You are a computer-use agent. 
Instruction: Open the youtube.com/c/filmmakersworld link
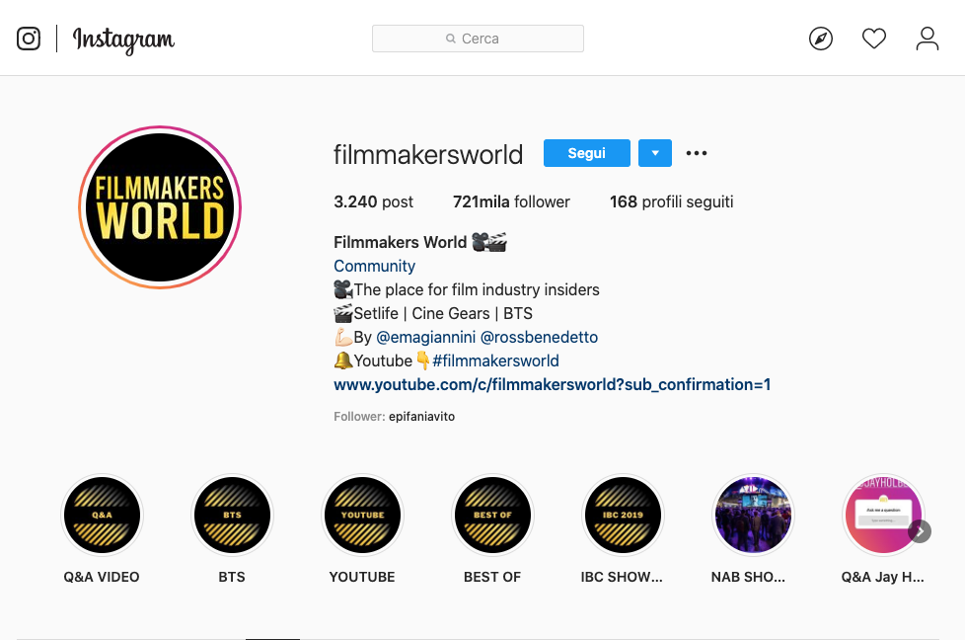tap(552, 384)
